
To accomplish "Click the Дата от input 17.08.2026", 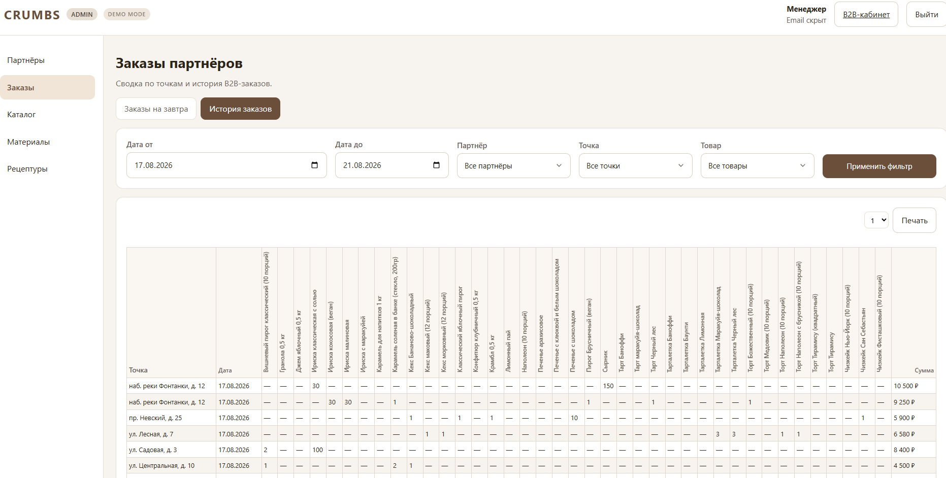I will (x=226, y=165).
